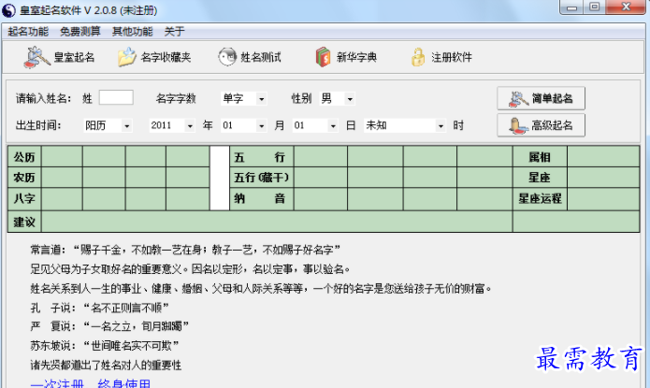Viewport: 650px width, 388px height.
Task: Expand the month 01 dropdown before 月
Action: pos(261,125)
